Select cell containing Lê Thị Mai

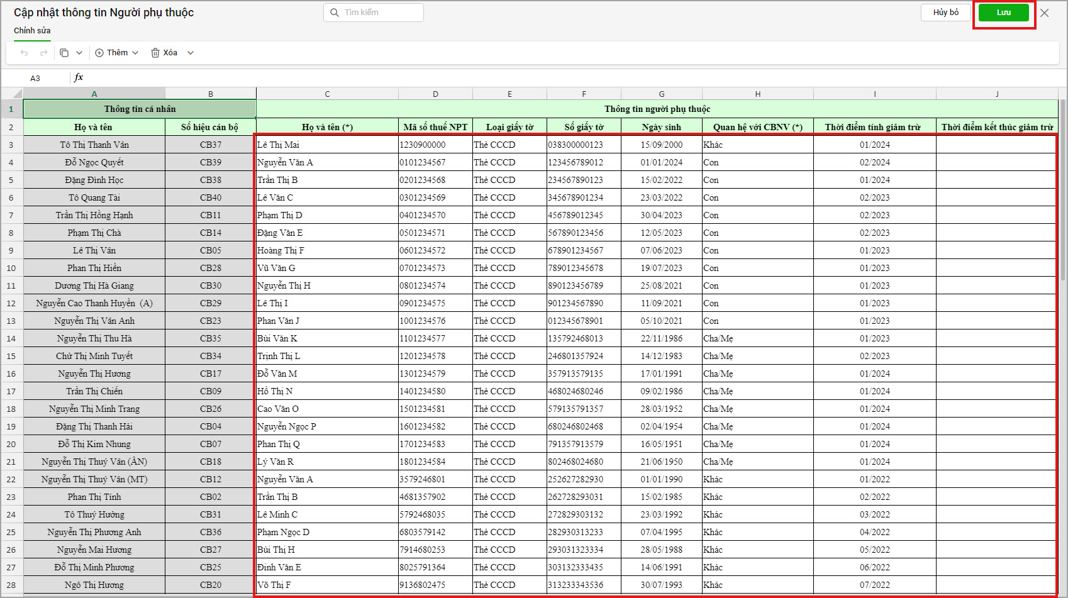[x=326, y=145]
